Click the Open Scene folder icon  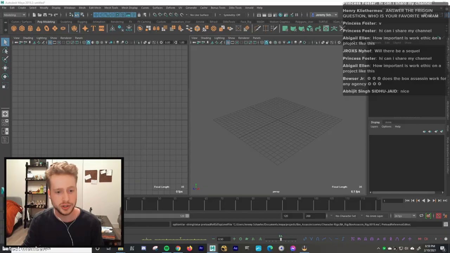tap(39, 15)
